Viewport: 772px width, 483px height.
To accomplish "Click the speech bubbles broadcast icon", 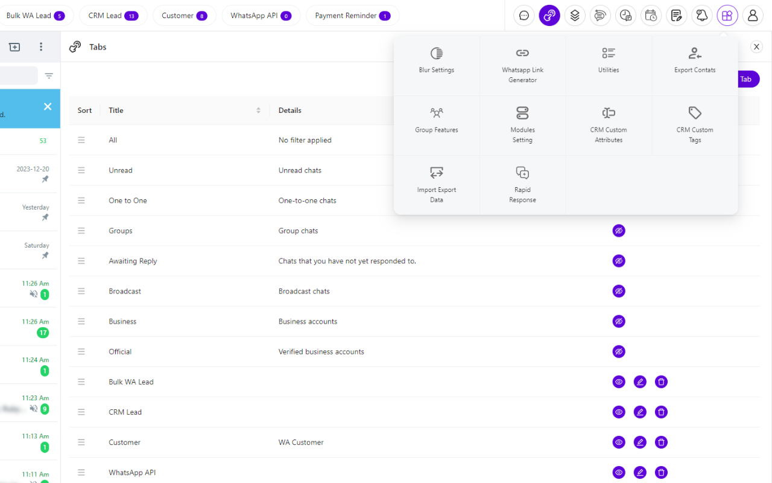I will (x=600, y=16).
